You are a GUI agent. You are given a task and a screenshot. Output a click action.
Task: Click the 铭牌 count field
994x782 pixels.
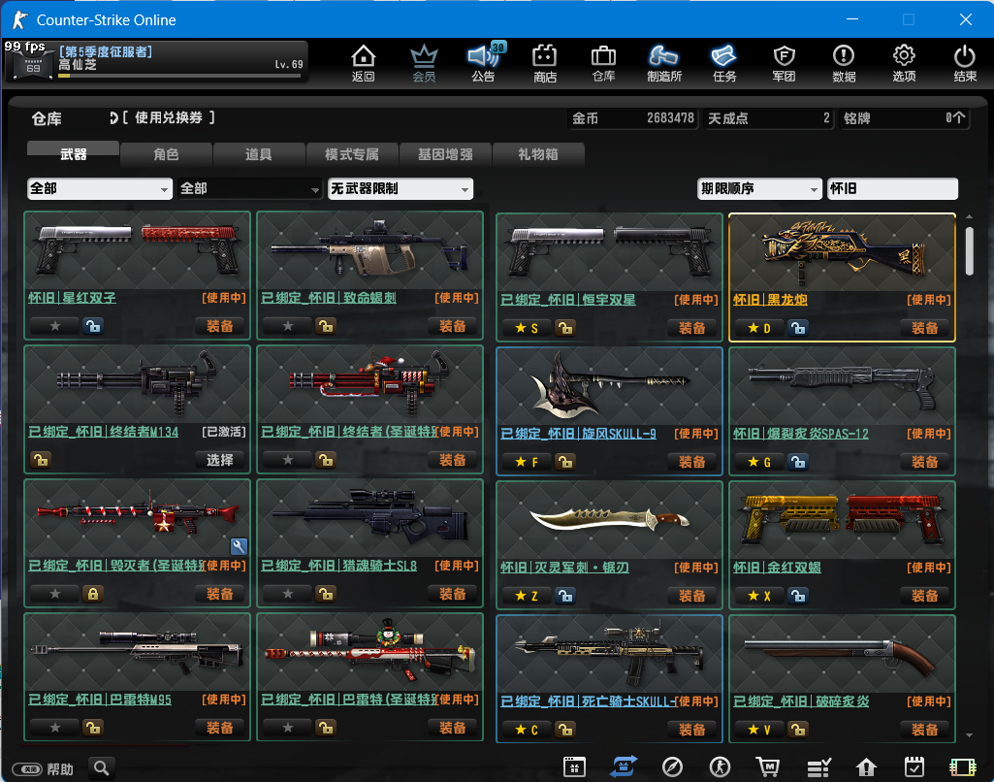[905, 118]
